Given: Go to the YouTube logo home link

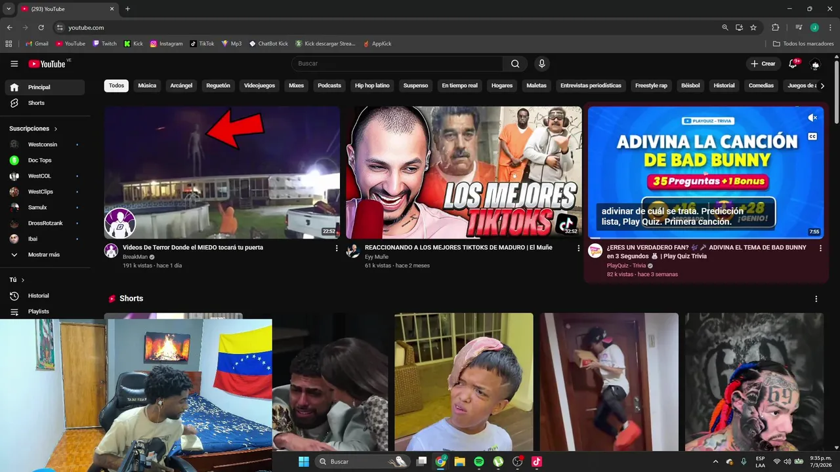Looking at the screenshot, I should pyautogui.click(x=47, y=64).
